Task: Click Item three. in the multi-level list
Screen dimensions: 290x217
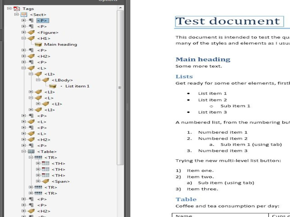Action: (202, 189)
